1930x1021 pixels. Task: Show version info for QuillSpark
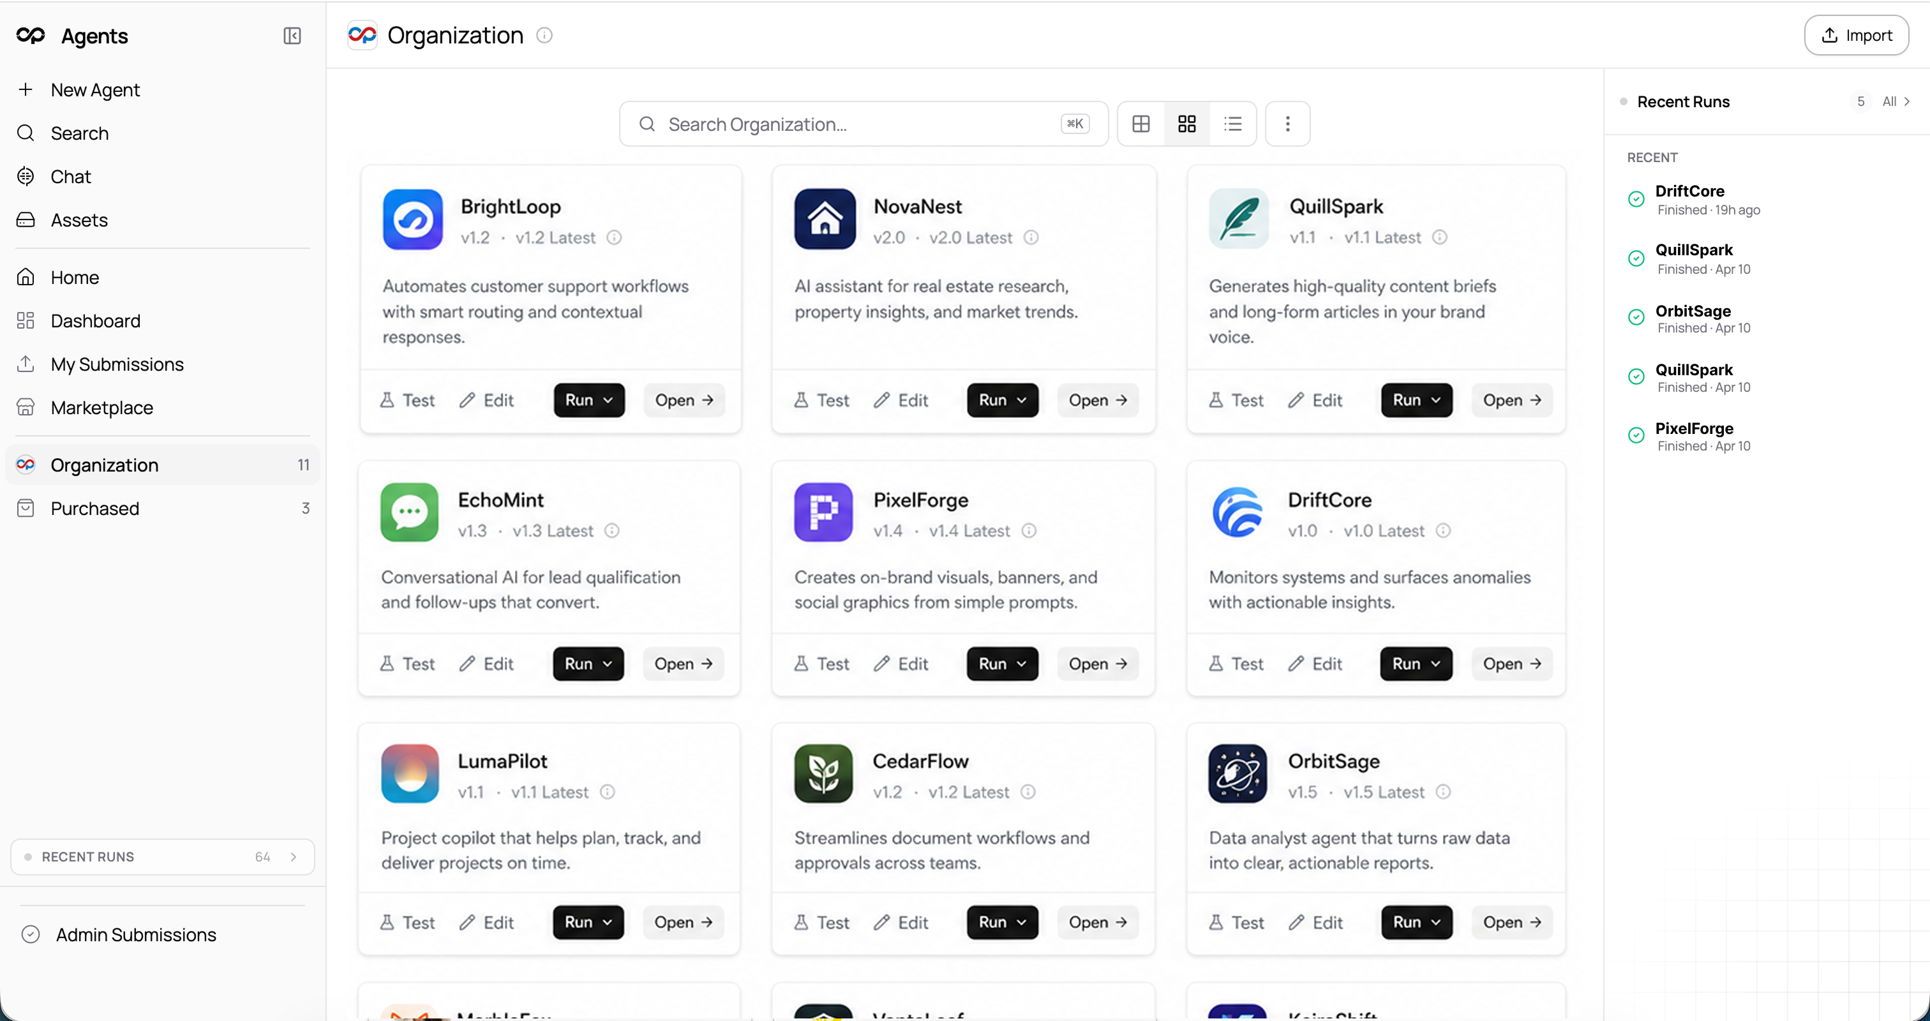point(1440,237)
